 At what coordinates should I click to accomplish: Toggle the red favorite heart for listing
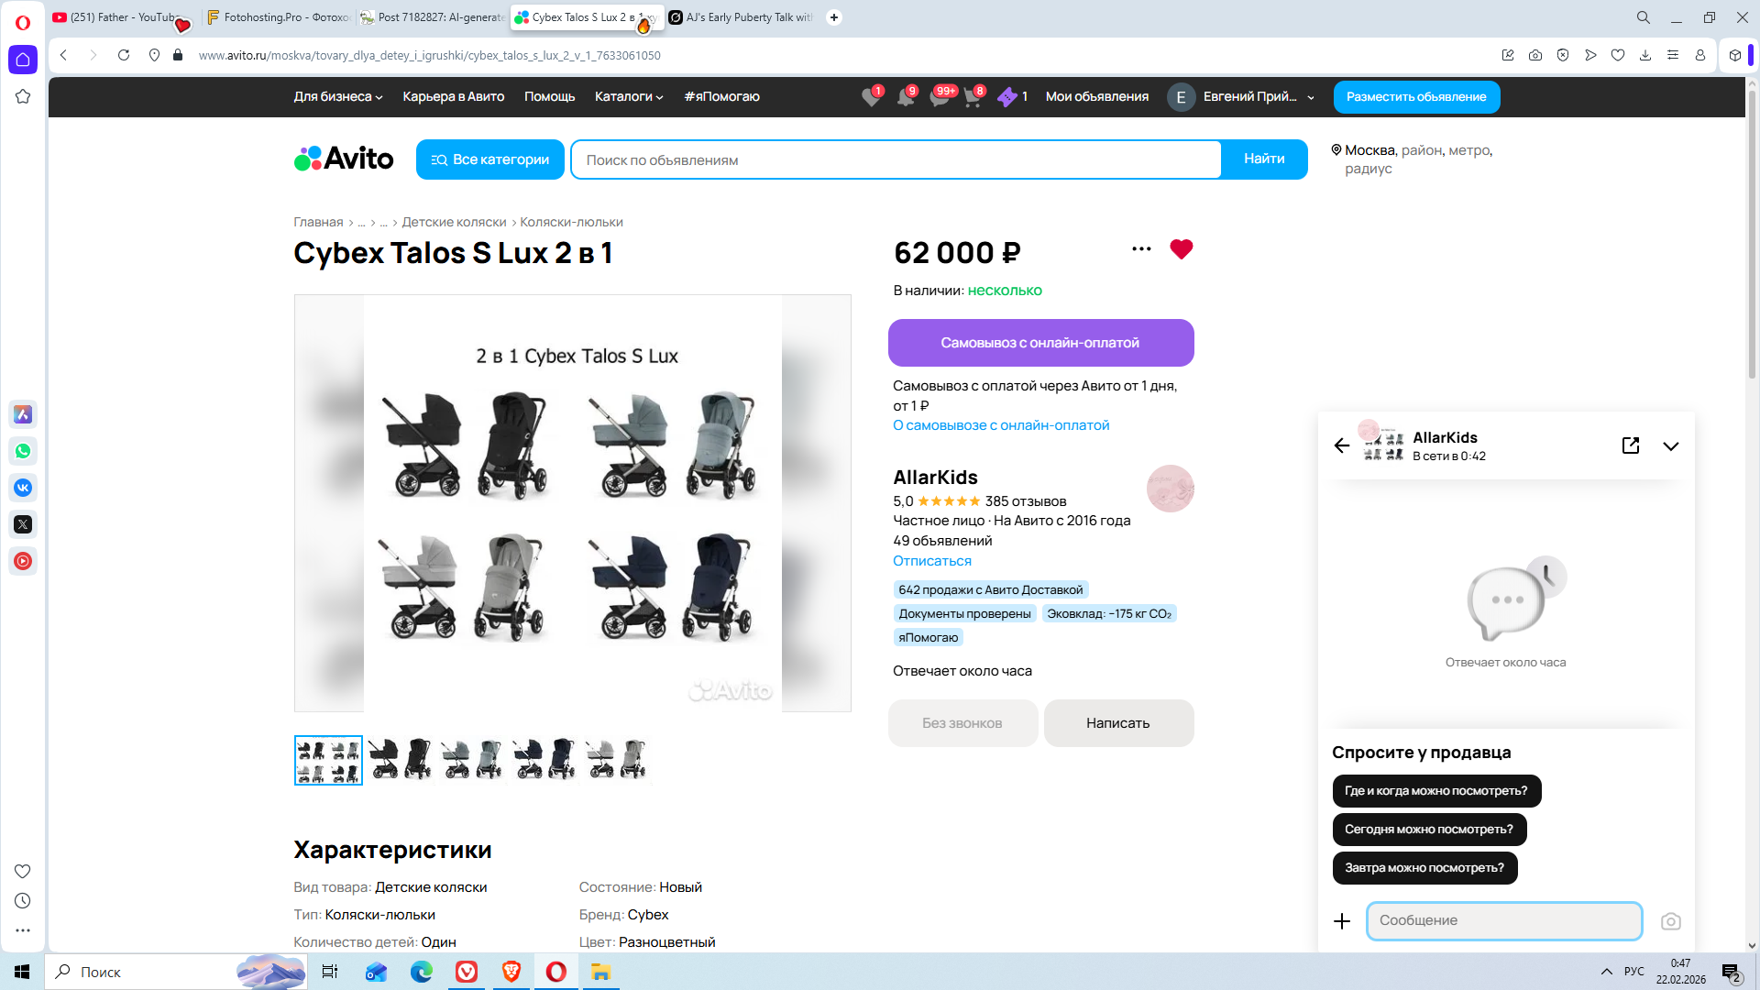(1181, 249)
